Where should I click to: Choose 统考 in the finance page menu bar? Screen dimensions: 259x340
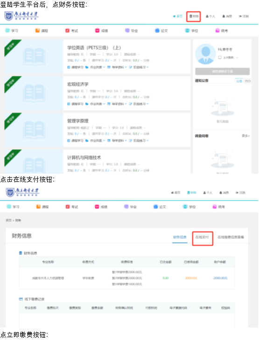point(218,207)
